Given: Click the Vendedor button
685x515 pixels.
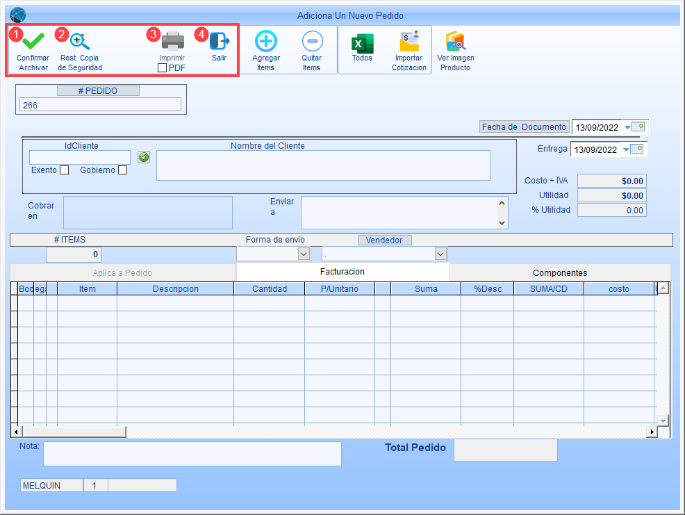Looking at the screenshot, I should [385, 240].
